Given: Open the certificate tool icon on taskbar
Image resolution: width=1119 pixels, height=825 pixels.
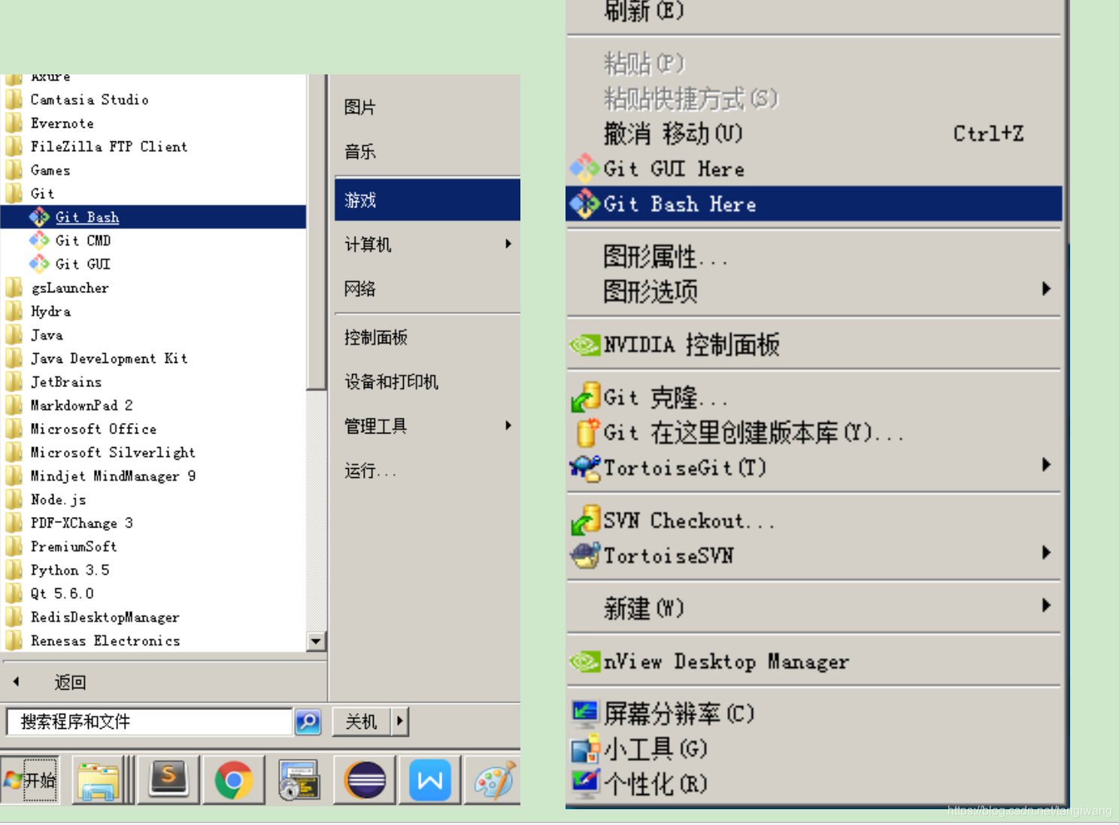Looking at the screenshot, I should (299, 781).
